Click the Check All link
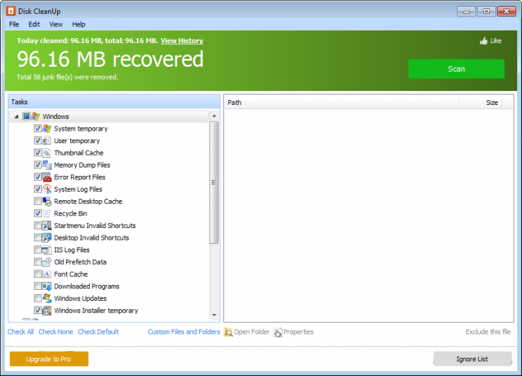 pos(21,332)
